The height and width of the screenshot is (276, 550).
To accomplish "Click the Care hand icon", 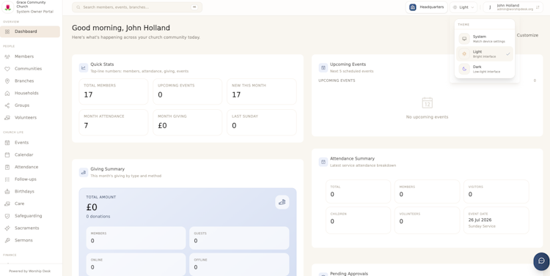I will click(x=7, y=204).
